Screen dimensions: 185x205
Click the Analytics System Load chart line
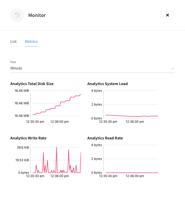[x=131, y=116]
